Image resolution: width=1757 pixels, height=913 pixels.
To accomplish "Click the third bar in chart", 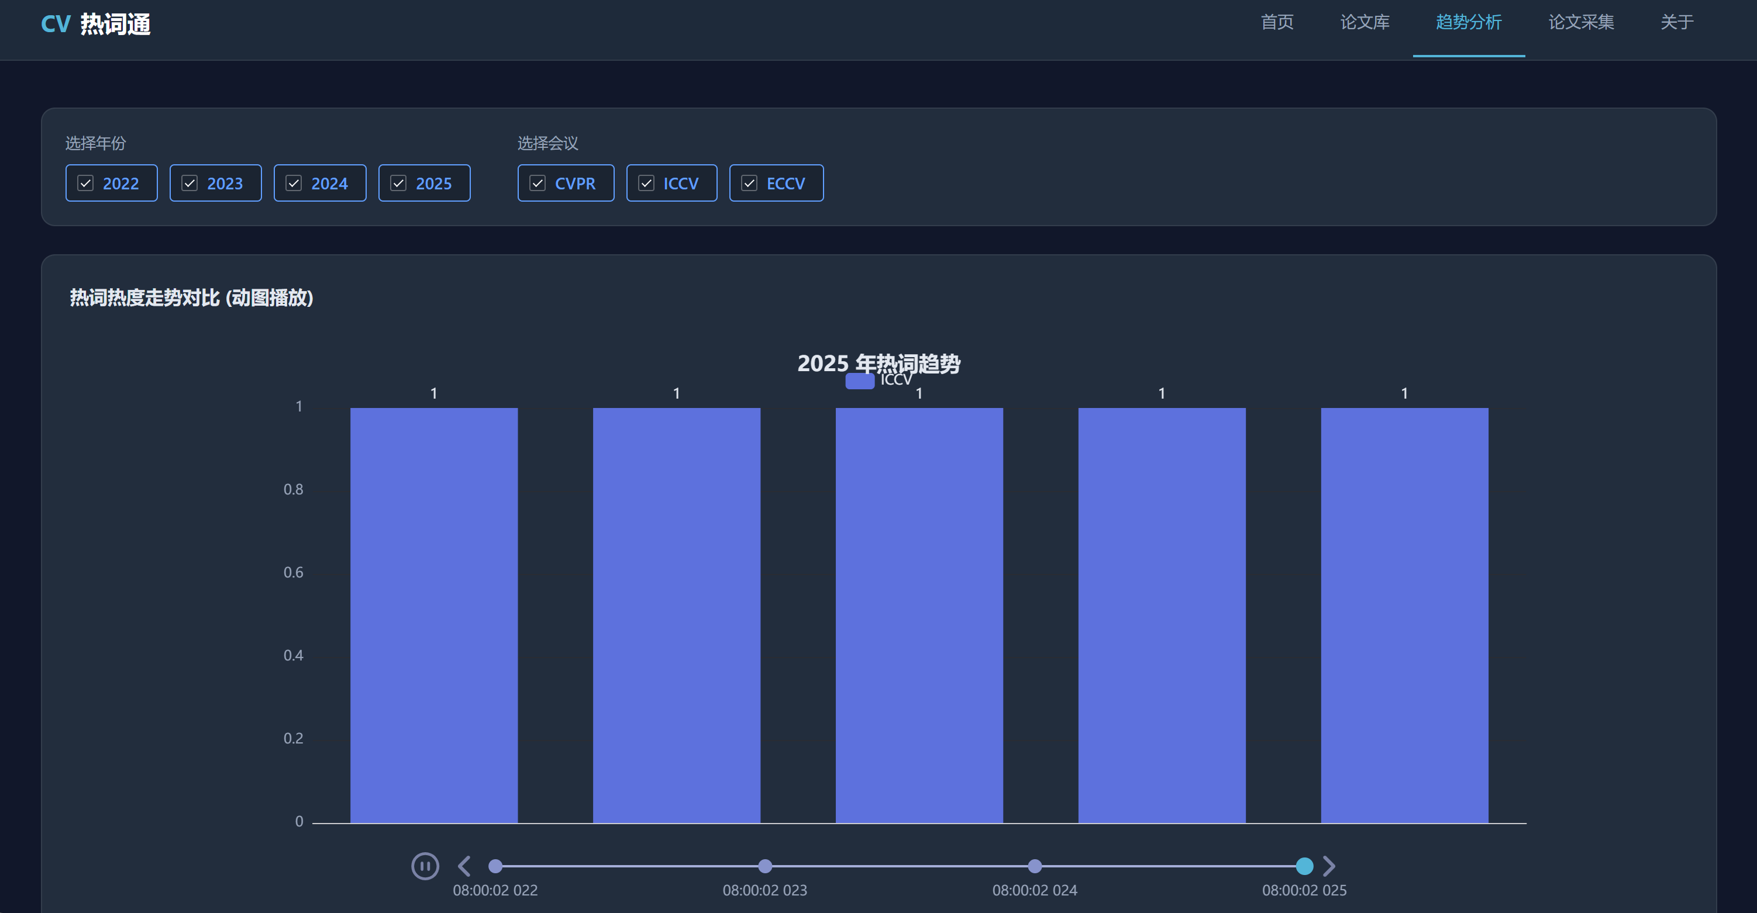I will (x=919, y=615).
